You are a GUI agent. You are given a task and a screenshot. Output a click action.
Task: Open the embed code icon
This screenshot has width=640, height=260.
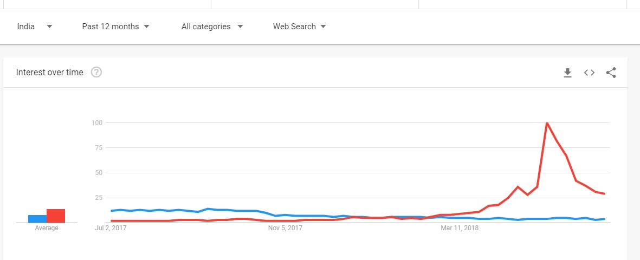589,73
